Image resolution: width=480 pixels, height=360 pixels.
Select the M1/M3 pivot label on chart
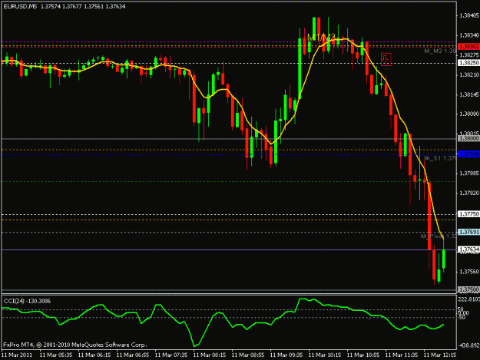(x=321, y=38)
